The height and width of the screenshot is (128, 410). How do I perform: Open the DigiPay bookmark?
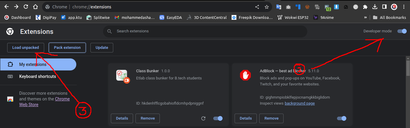click(x=46, y=17)
